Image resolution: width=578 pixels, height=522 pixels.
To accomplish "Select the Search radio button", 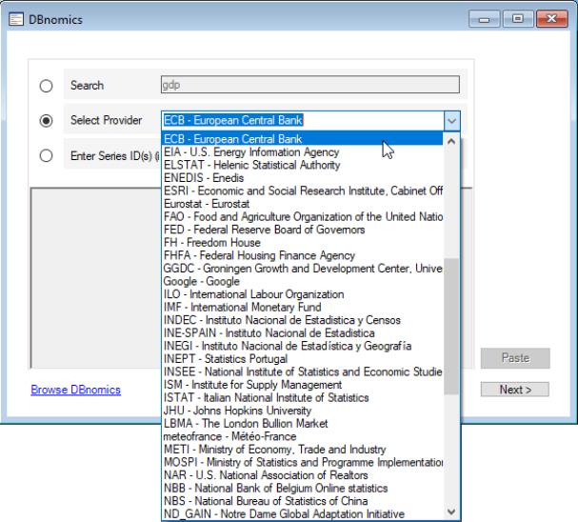I will (x=45, y=86).
